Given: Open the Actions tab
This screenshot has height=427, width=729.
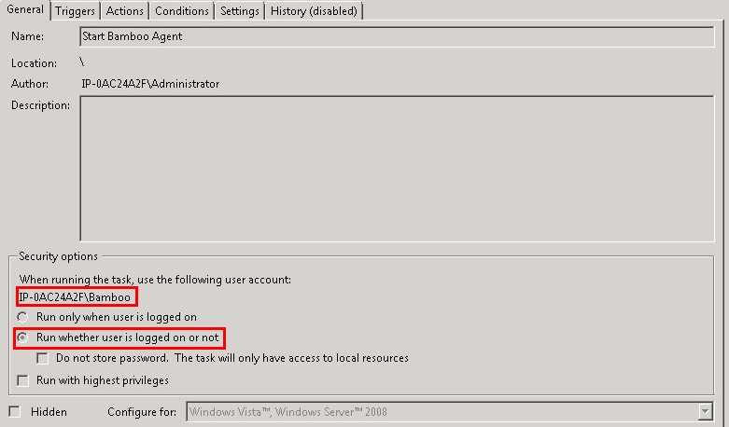Looking at the screenshot, I should pos(124,11).
